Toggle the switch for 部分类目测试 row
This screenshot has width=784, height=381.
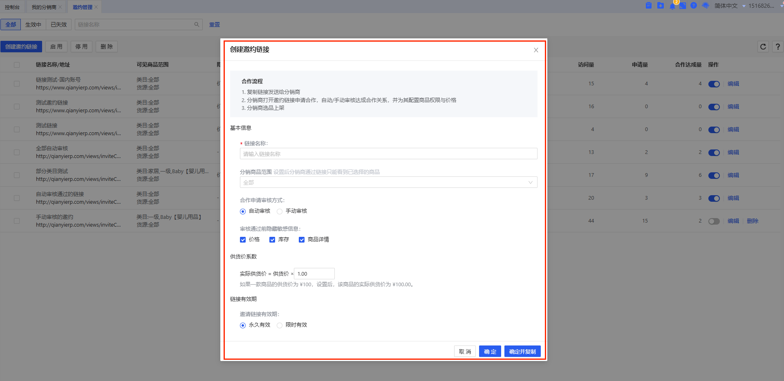(714, 175)
